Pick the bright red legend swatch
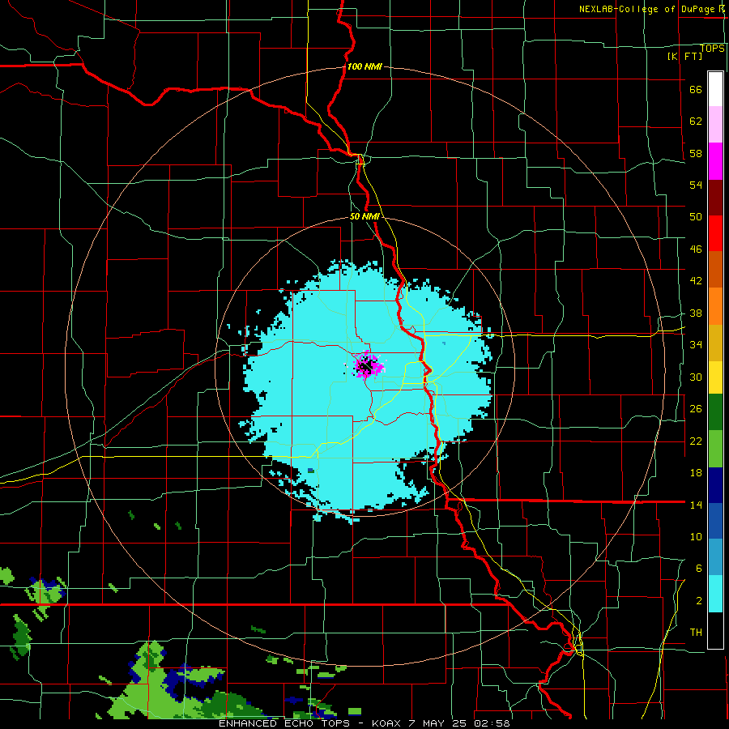 pyautogui.click(x=715, y=233)
